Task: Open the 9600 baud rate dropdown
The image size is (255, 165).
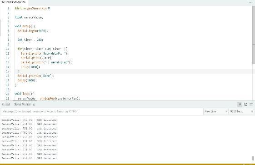Action: 241,111
